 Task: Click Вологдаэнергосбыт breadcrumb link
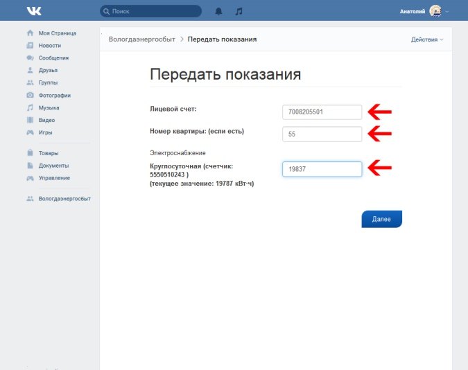tap(141, 39)
